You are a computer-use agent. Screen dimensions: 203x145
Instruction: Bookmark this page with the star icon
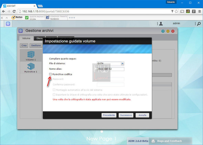pos(176,11)
